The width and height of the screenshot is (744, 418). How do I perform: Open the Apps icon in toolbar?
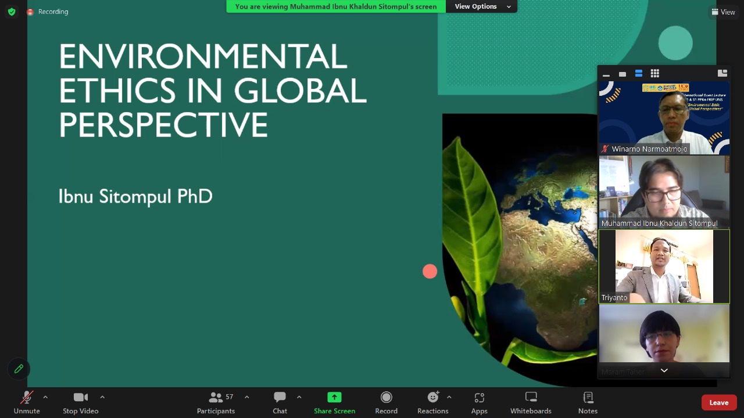479,398
